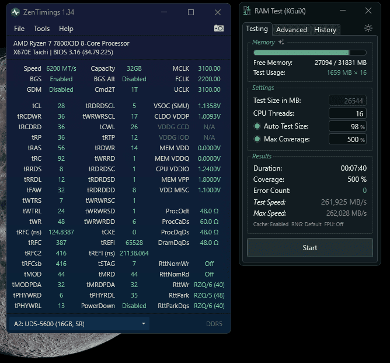Click the Test Speed value 261,925 MB/s
The image size is (390, 363).
(x=344, y=202)
